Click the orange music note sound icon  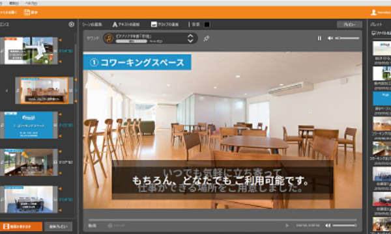click(109, 38)
